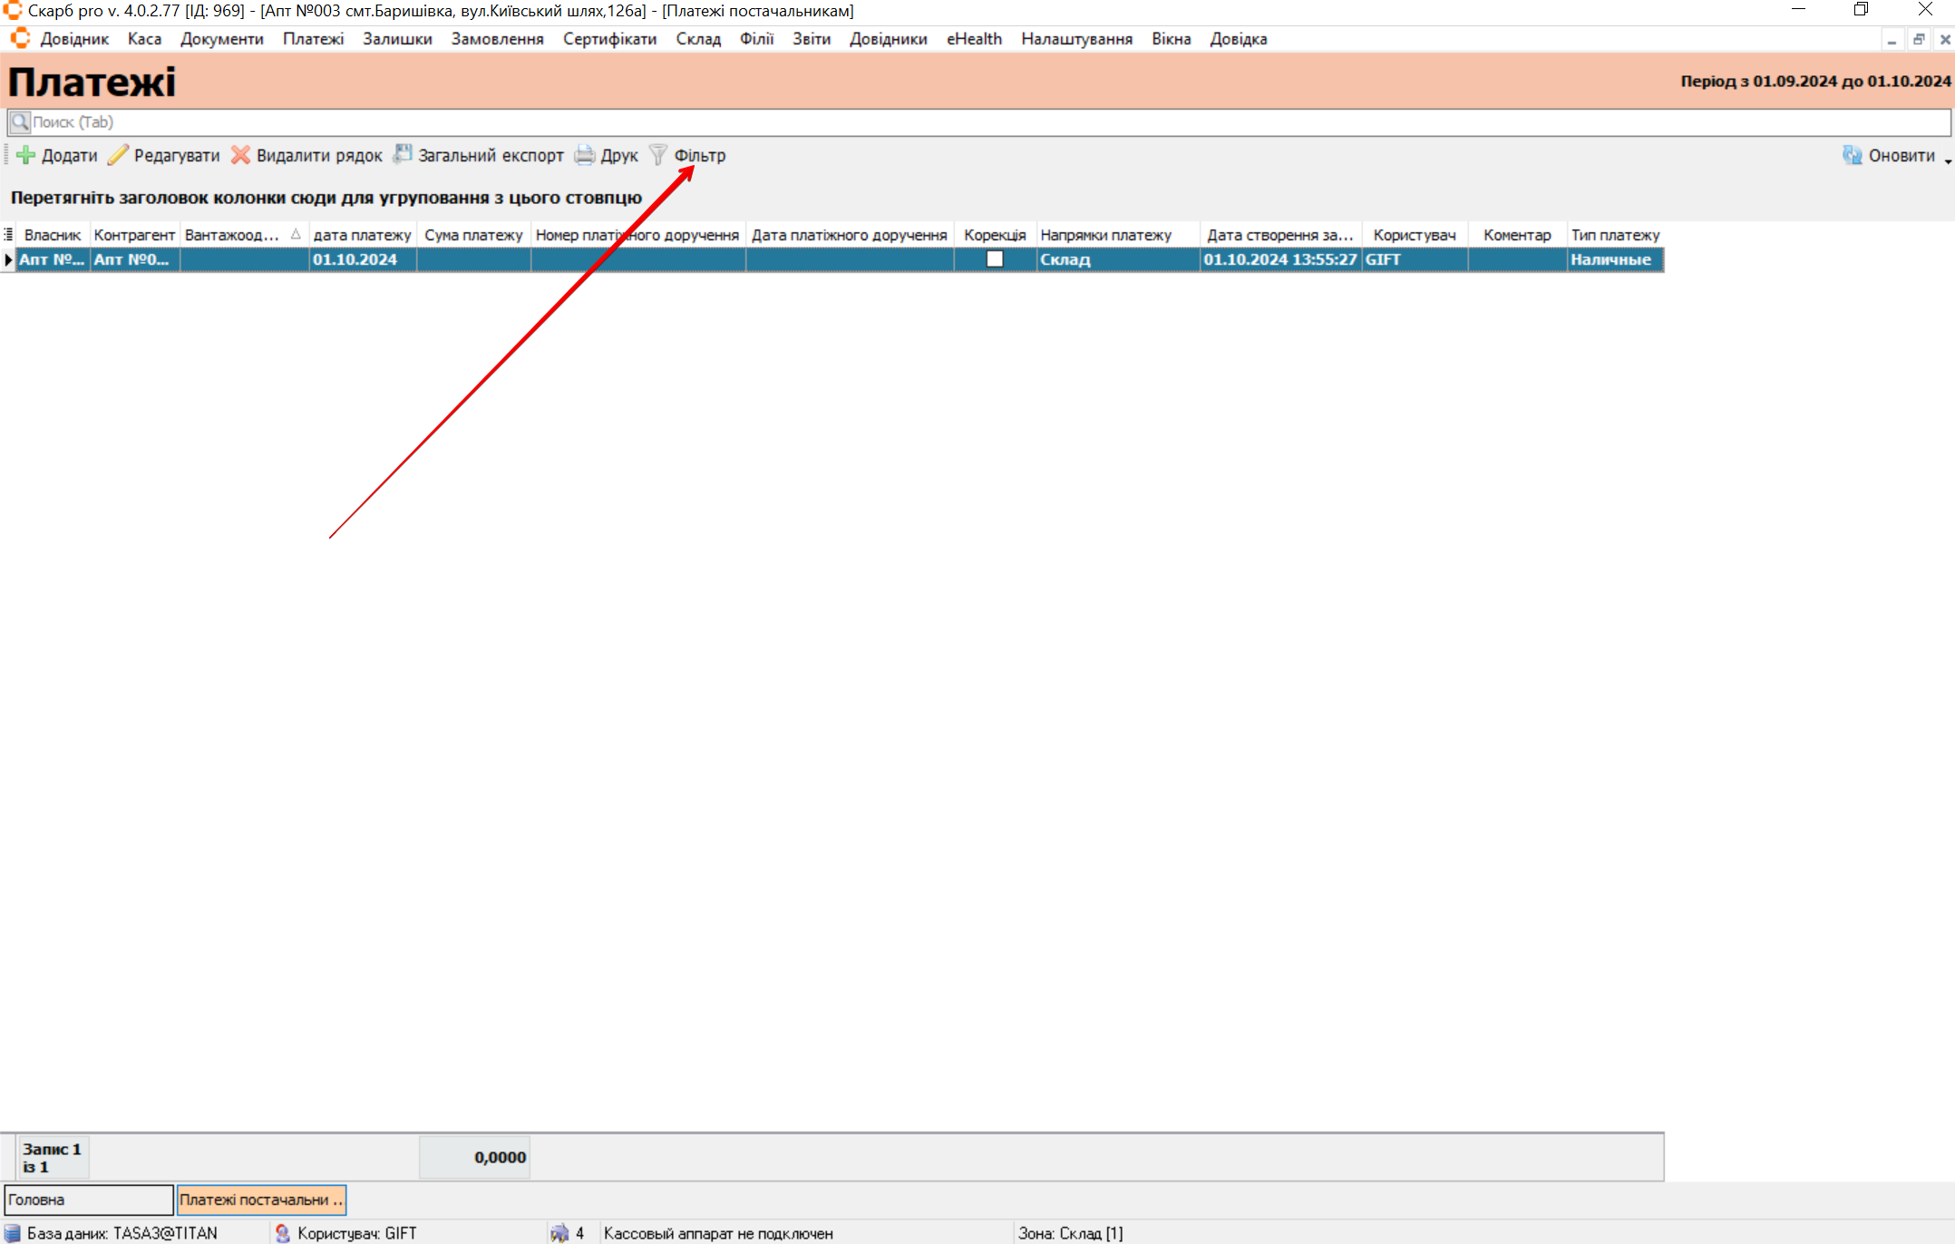
Task: Click the row indicator arrow of the first record
Action: [8, 259]
